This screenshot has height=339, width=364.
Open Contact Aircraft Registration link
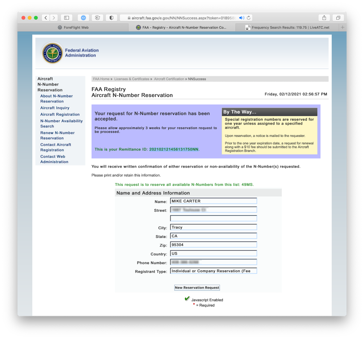pyautogui.click(x=56, y=147)
